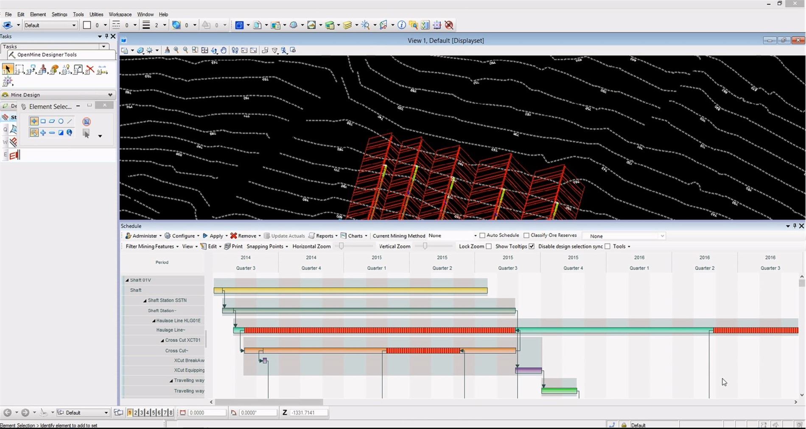
Task: Choose the Circle selection method in Element Selection
Action: pyautogui.click(x=61, y=121)
